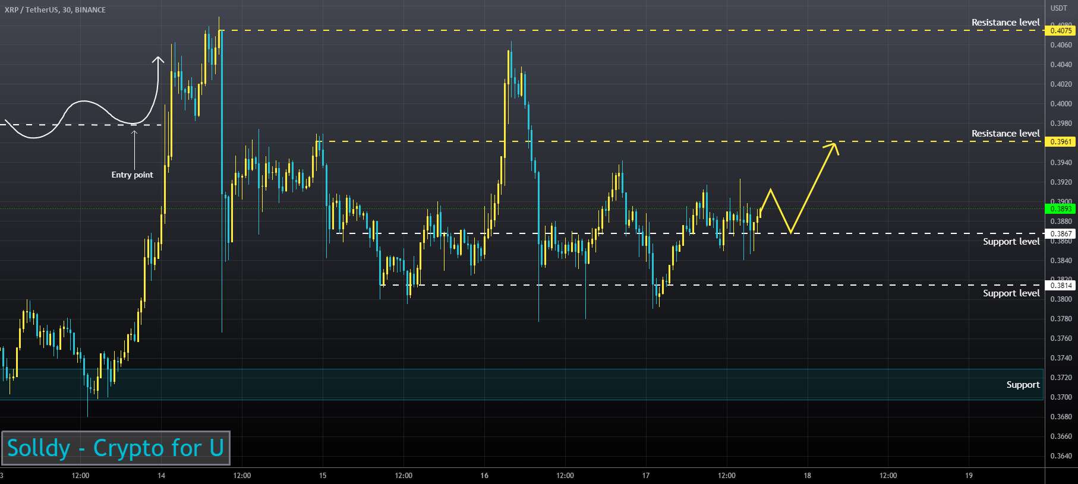Click the date 16 on time axis
The height and width of the screenshot is (484, 1078).
point(484,476)
